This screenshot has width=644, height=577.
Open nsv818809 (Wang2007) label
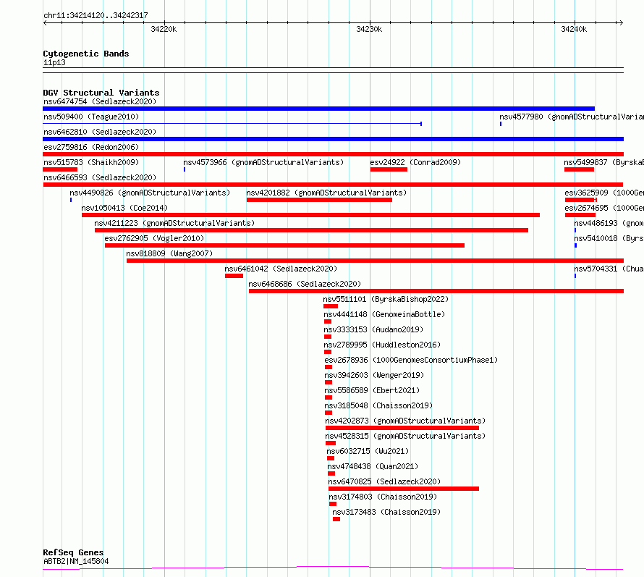[x=169, y=253]
